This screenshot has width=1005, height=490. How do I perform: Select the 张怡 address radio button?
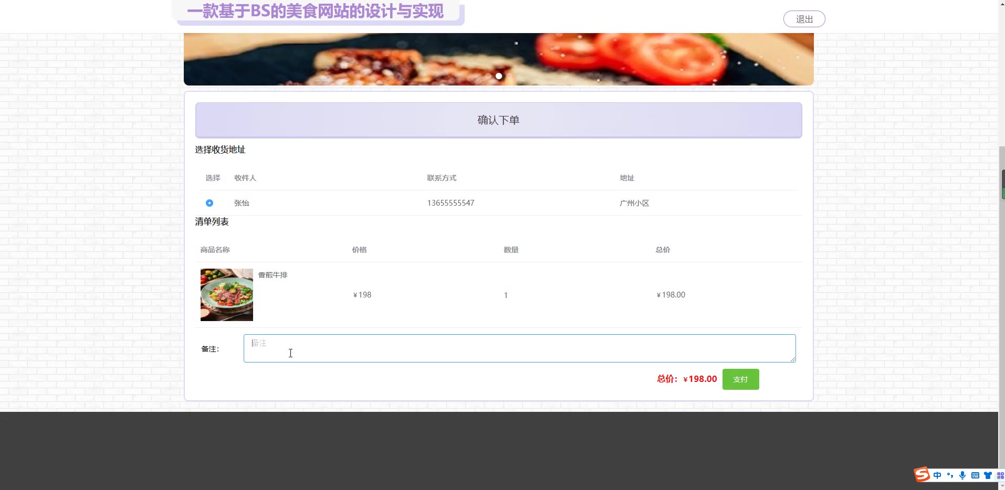point(210,203)
